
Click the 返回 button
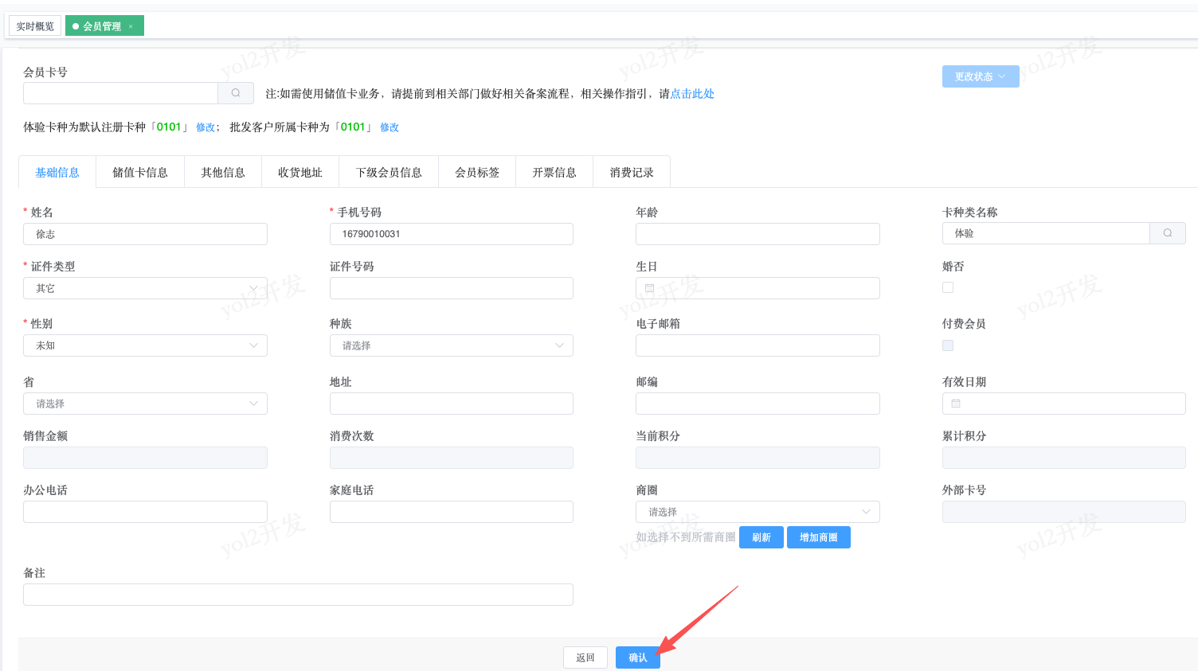[x=585, y=657]
